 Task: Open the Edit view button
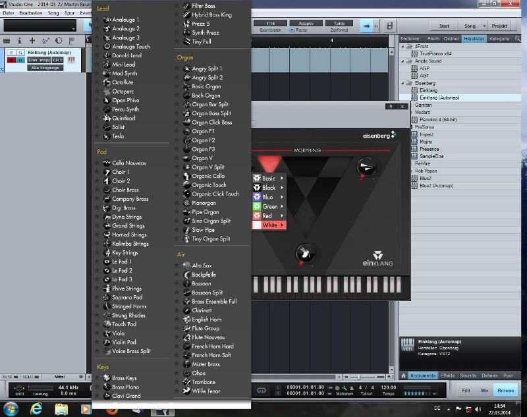tap(466, 391)
